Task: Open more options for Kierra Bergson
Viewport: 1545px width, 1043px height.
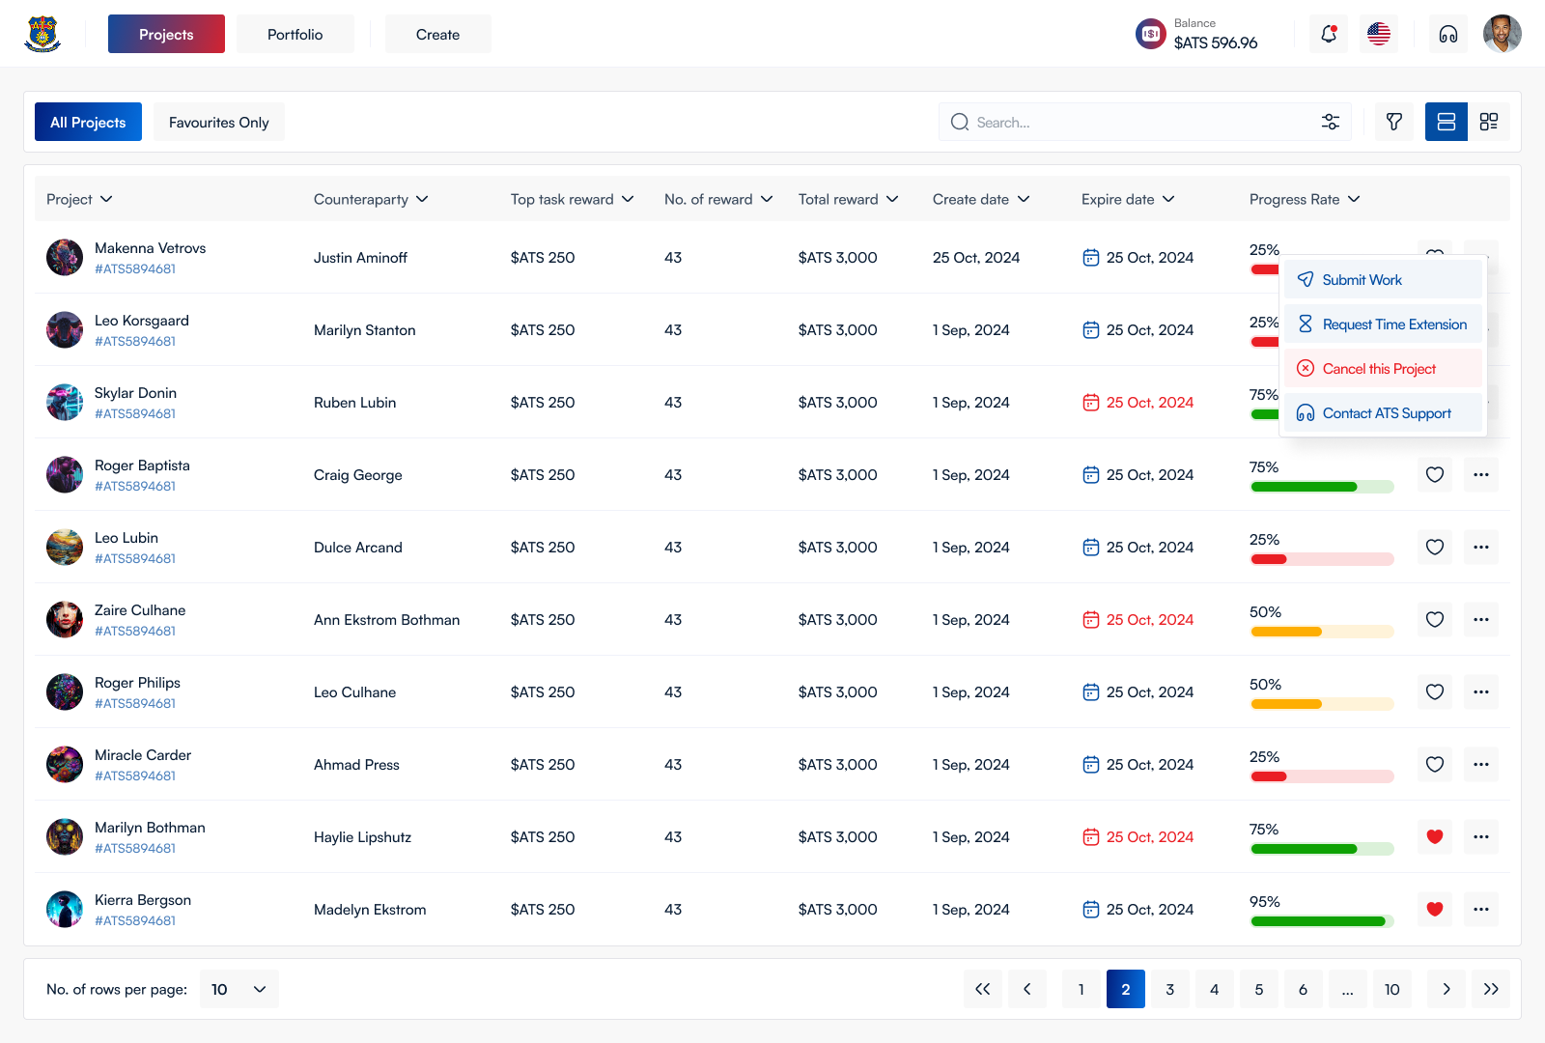Action: point(1481,909)
